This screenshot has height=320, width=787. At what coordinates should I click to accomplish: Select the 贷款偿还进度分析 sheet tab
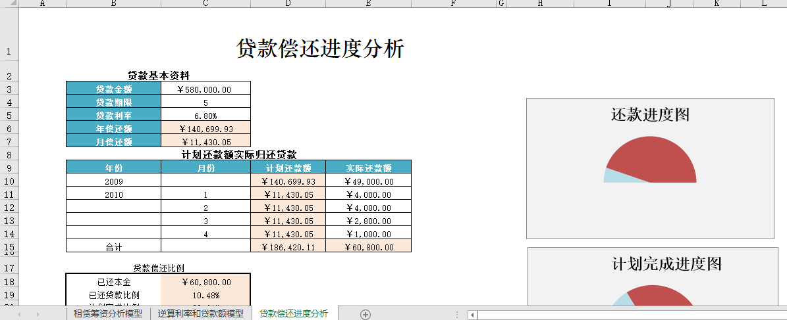[293, 314]
